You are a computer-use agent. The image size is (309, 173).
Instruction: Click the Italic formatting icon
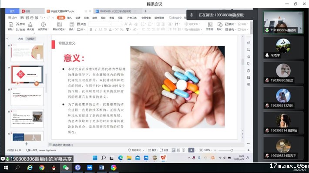[x=96, y=29]
